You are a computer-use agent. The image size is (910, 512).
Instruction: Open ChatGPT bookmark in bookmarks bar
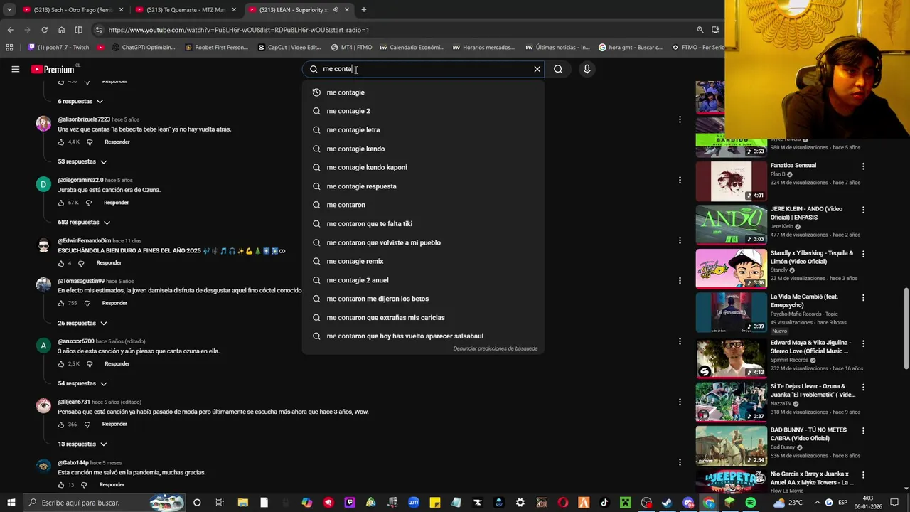145,48
